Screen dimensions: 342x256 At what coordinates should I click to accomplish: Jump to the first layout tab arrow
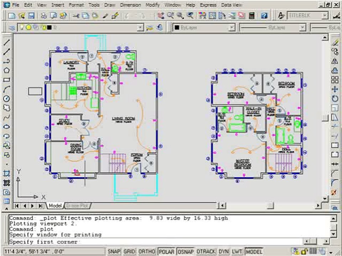[x=17, y=206]
